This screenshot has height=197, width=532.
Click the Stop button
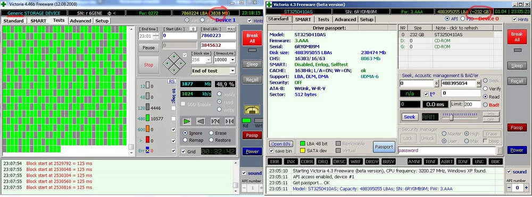[x=148, y=65]
